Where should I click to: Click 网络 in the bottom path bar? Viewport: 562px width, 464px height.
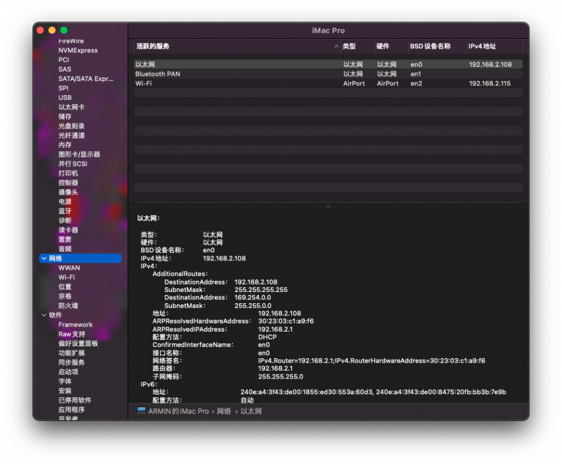click(224, 411)
